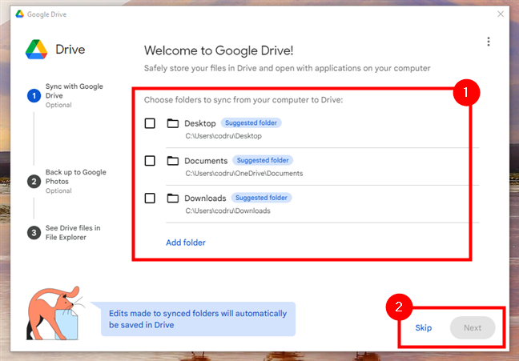
Task: Click the Documents folder icon
Action: click(x=173, y=161)
